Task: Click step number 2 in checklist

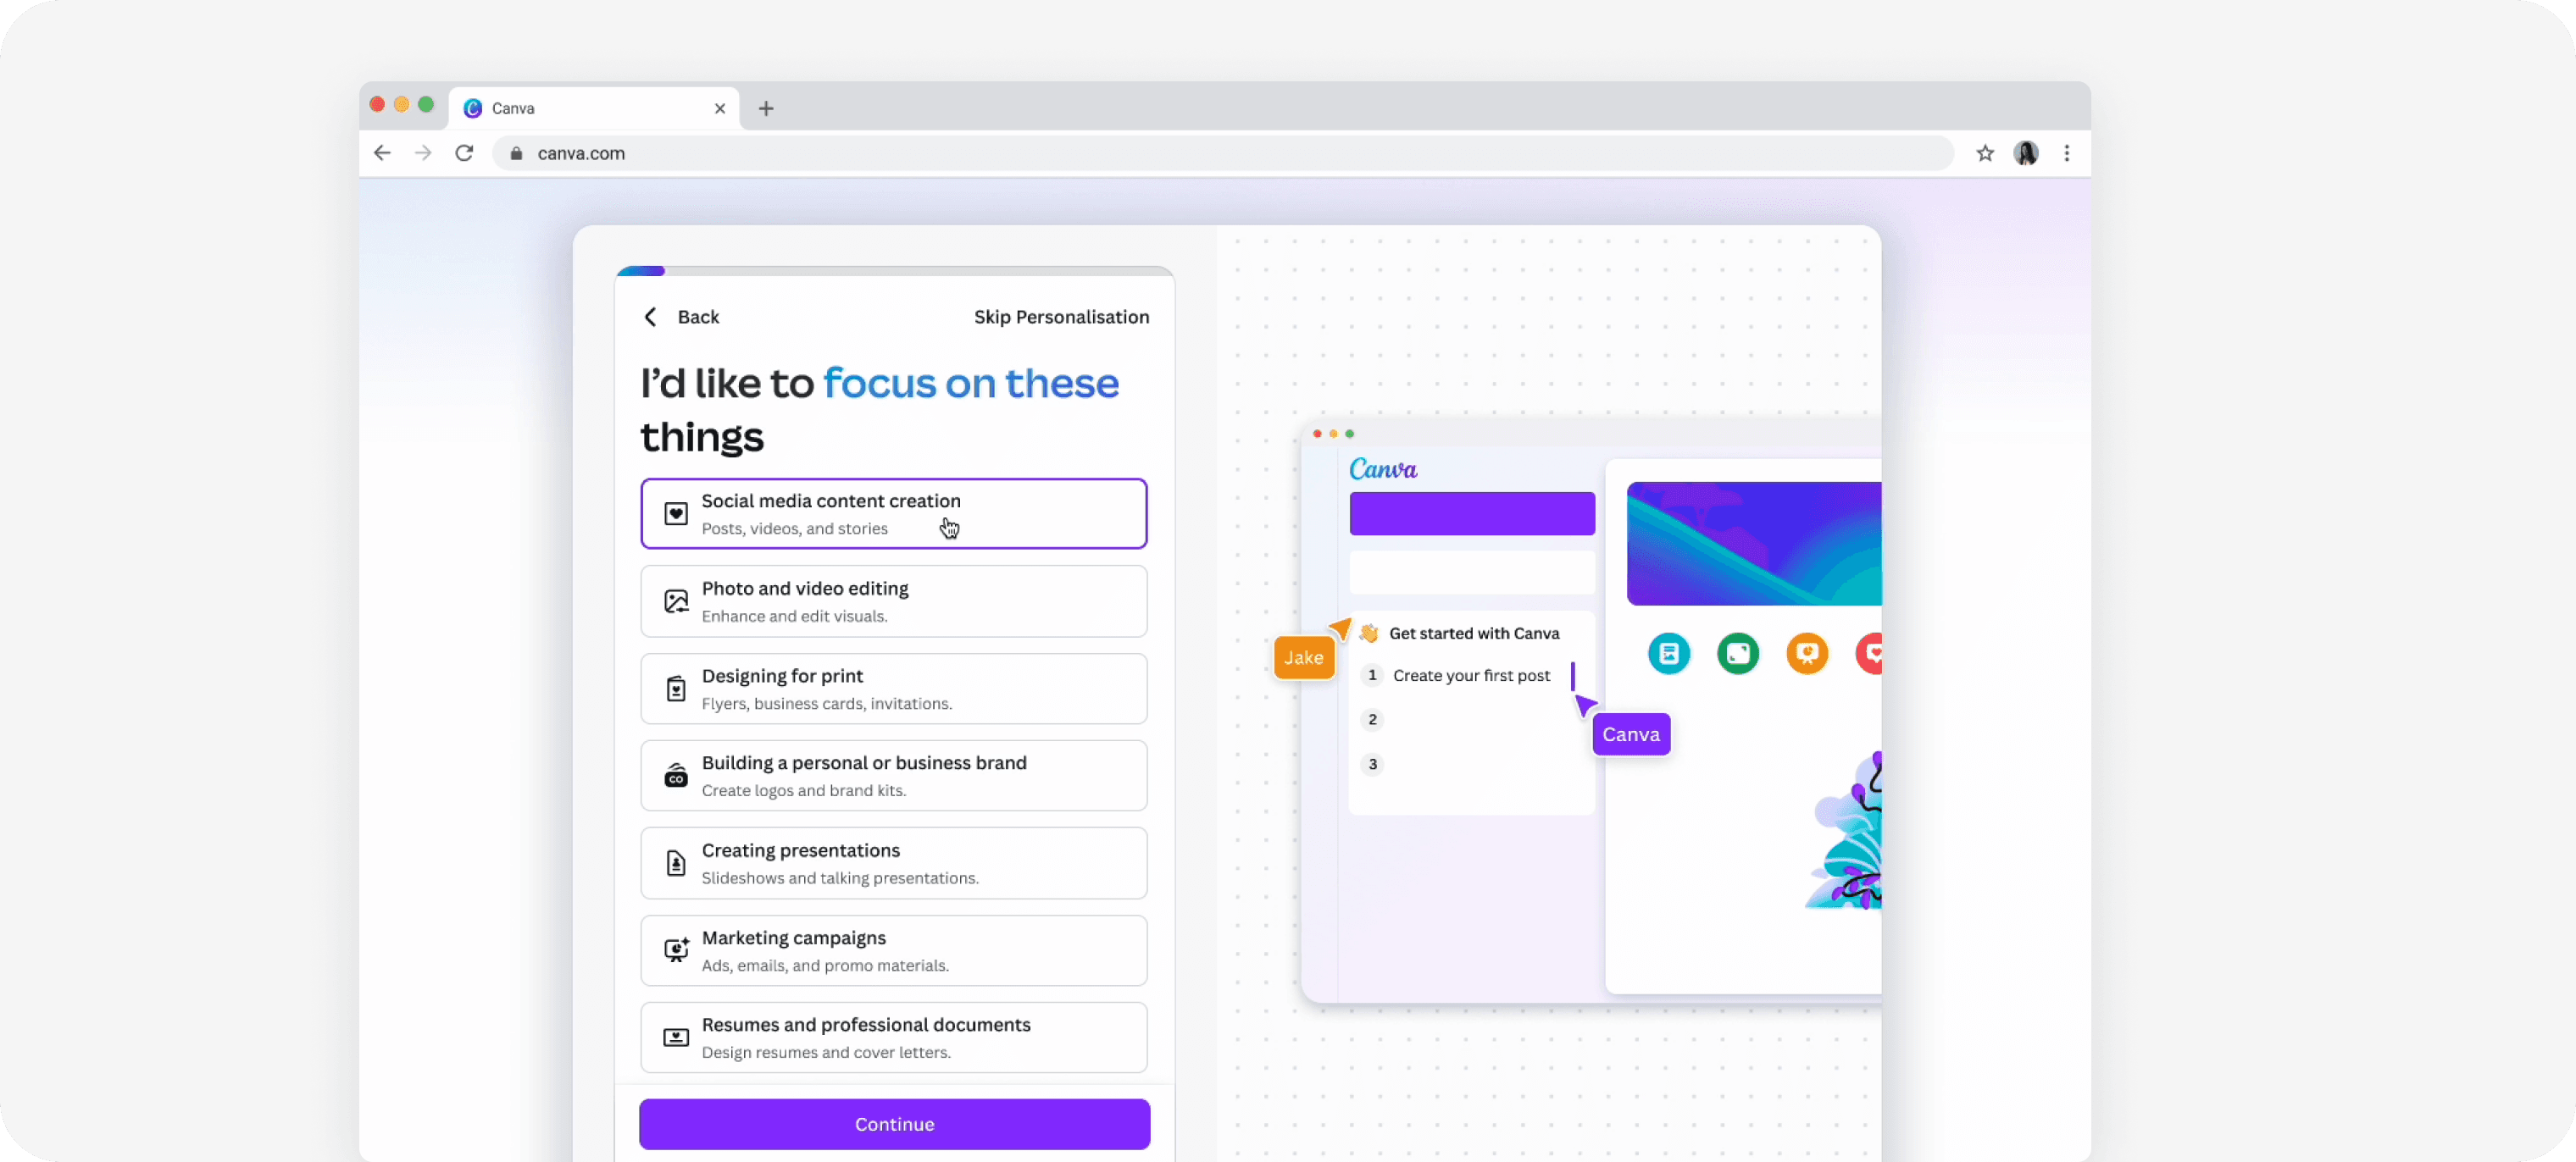Action: tap(1372, 719)
